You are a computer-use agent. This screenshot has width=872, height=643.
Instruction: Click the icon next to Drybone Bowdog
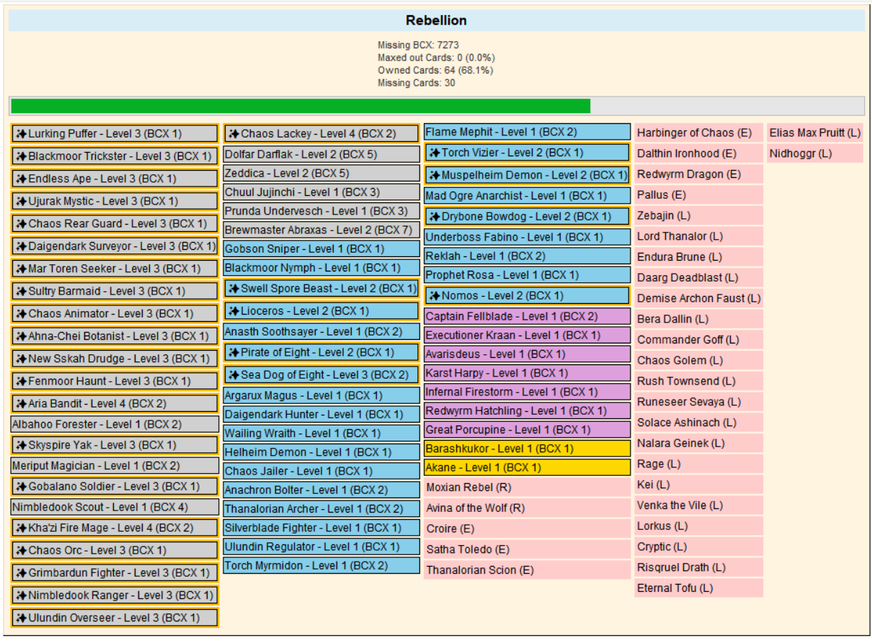tap(434, 217)
